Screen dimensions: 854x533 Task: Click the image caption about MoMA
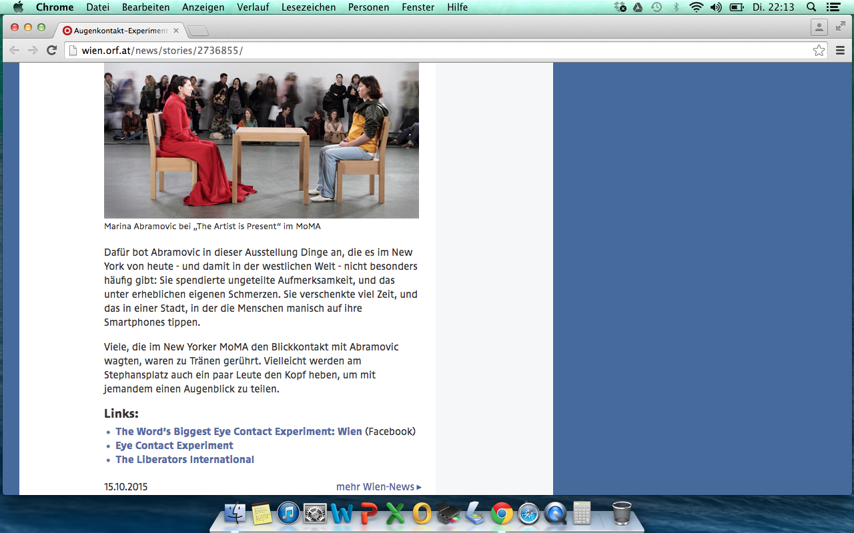(x=212, y=227)
